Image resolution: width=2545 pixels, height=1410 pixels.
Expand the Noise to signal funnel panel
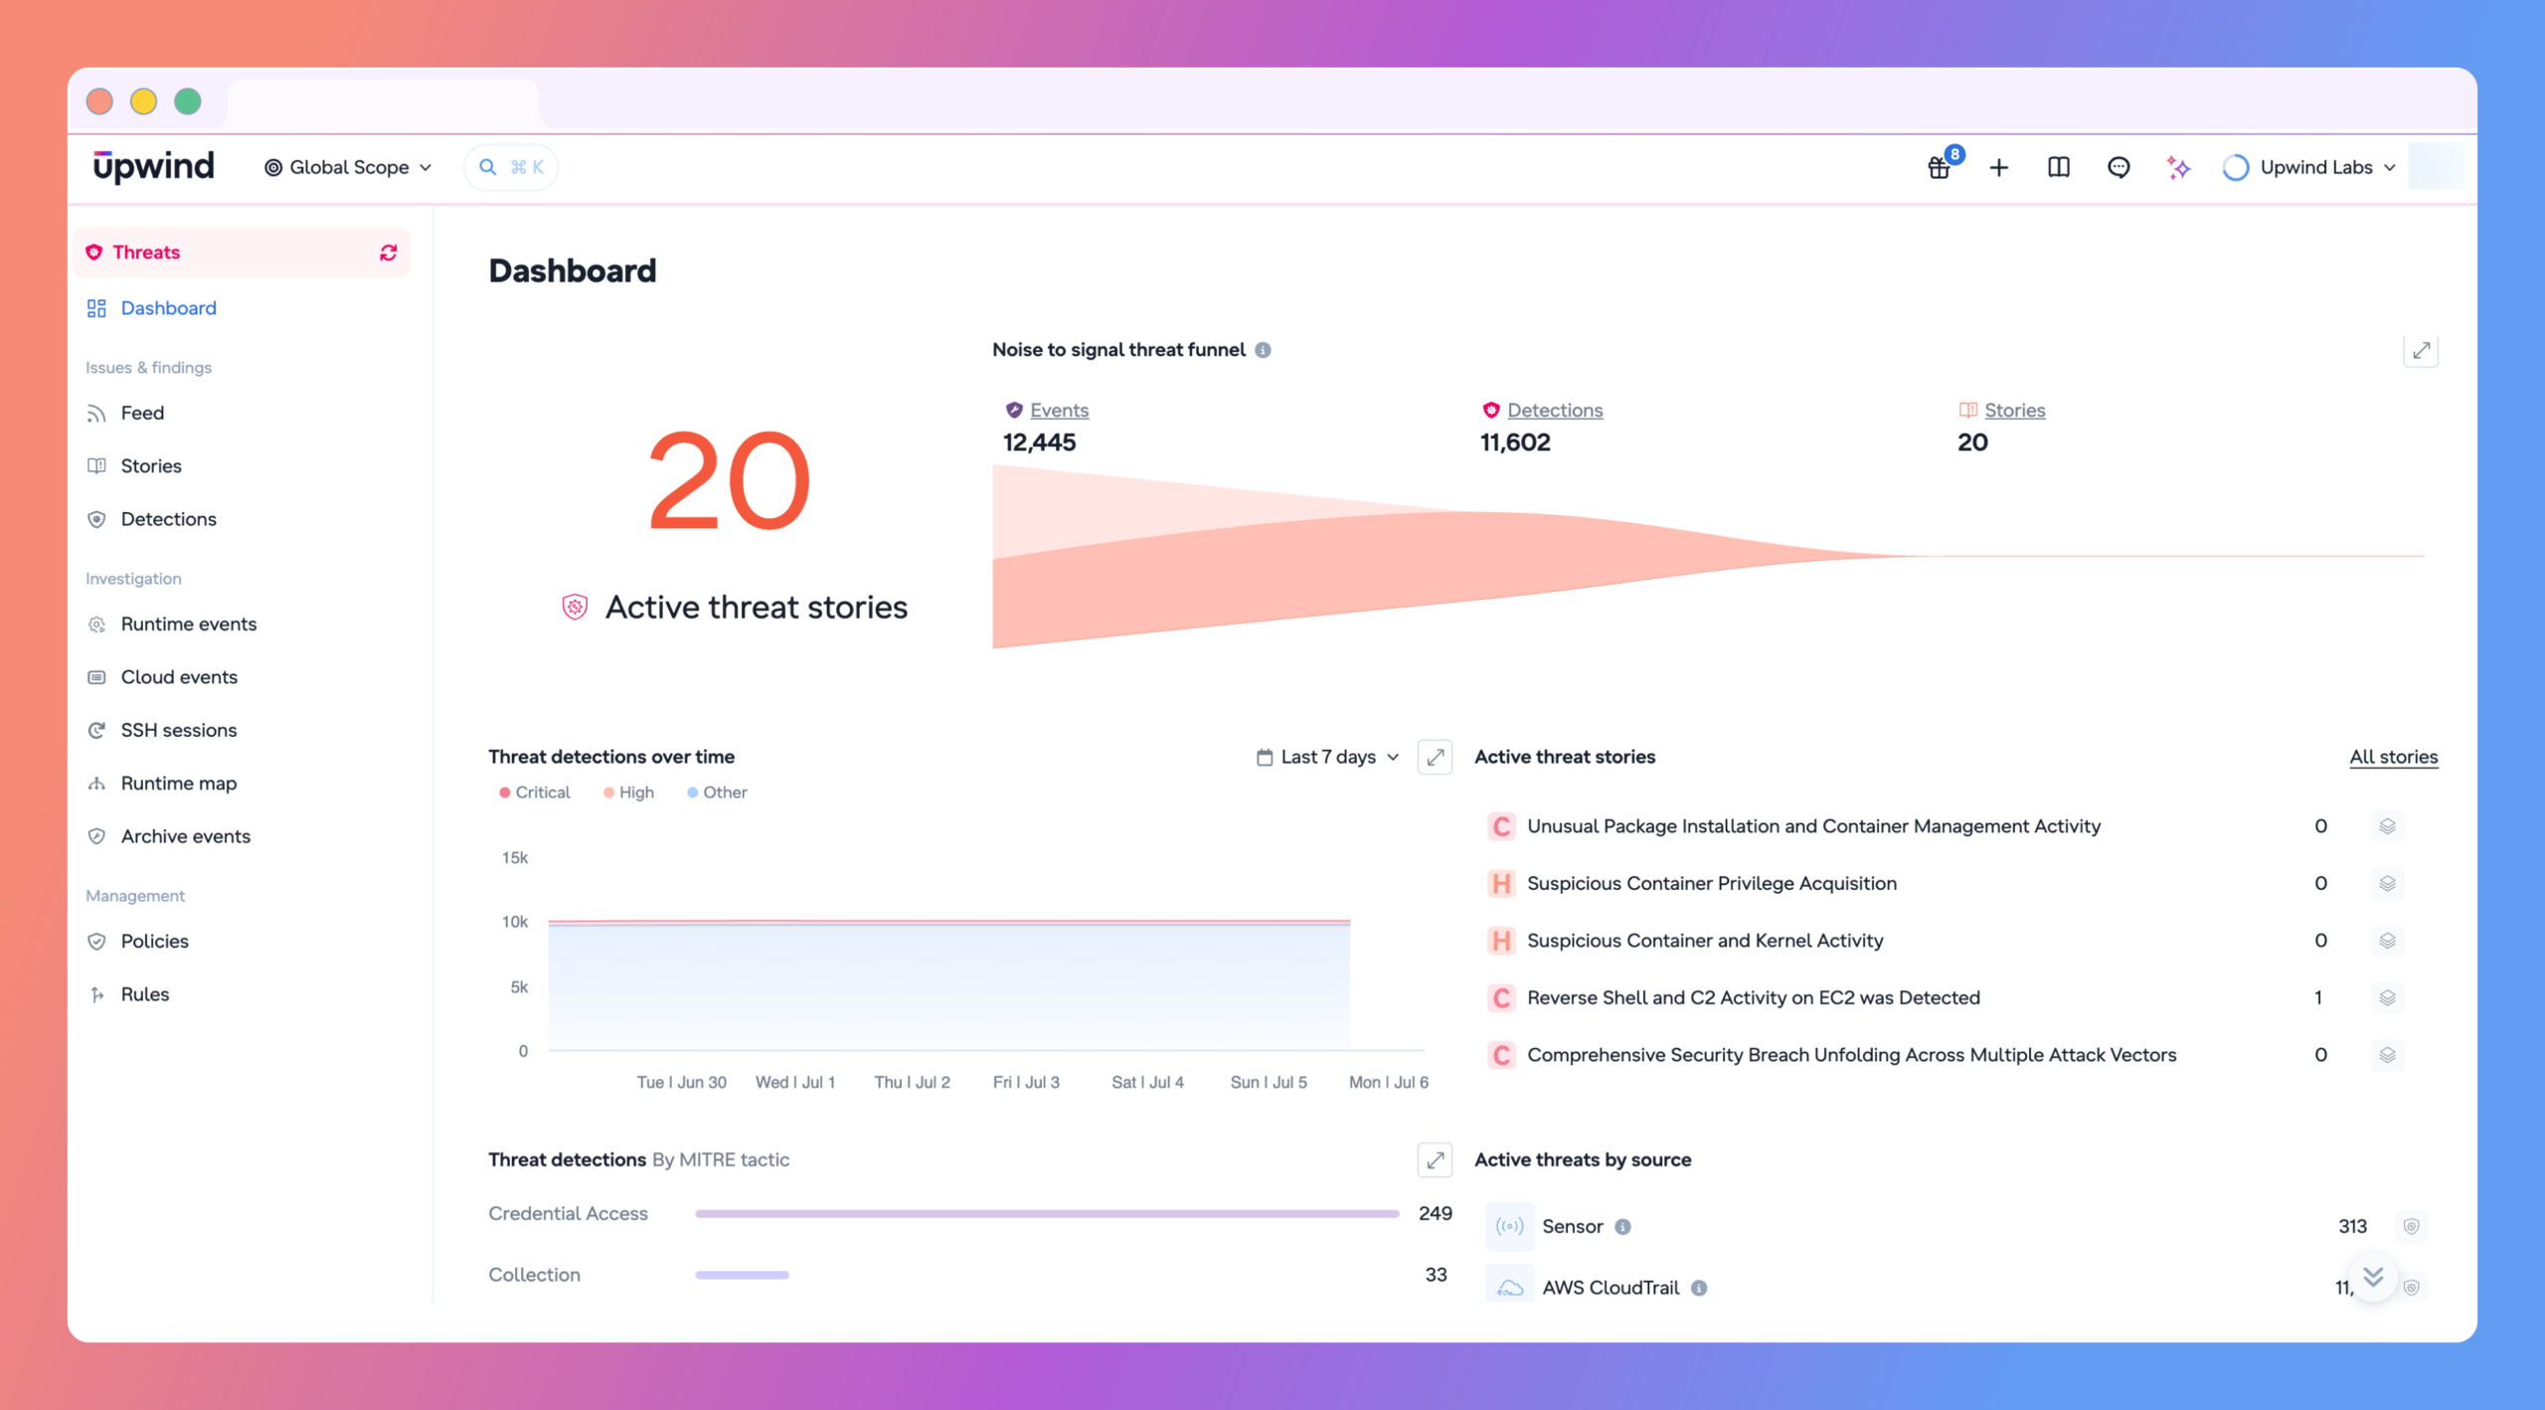coord(2421,351)
